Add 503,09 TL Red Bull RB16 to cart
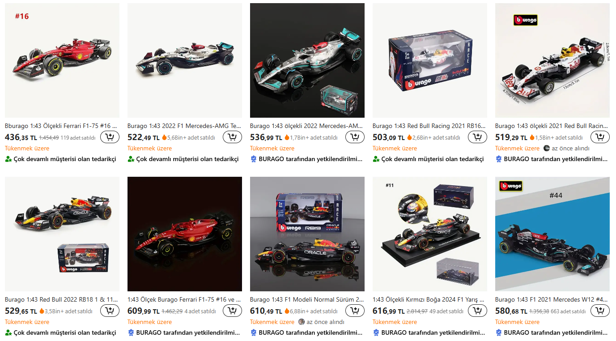Screen dimensions: 616x341 [x=477, y=137]
